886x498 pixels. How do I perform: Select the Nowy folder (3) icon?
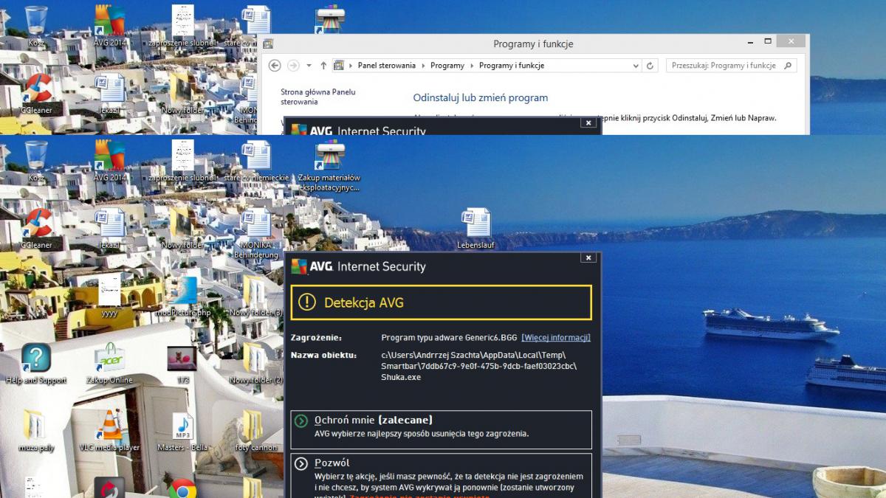256,295
